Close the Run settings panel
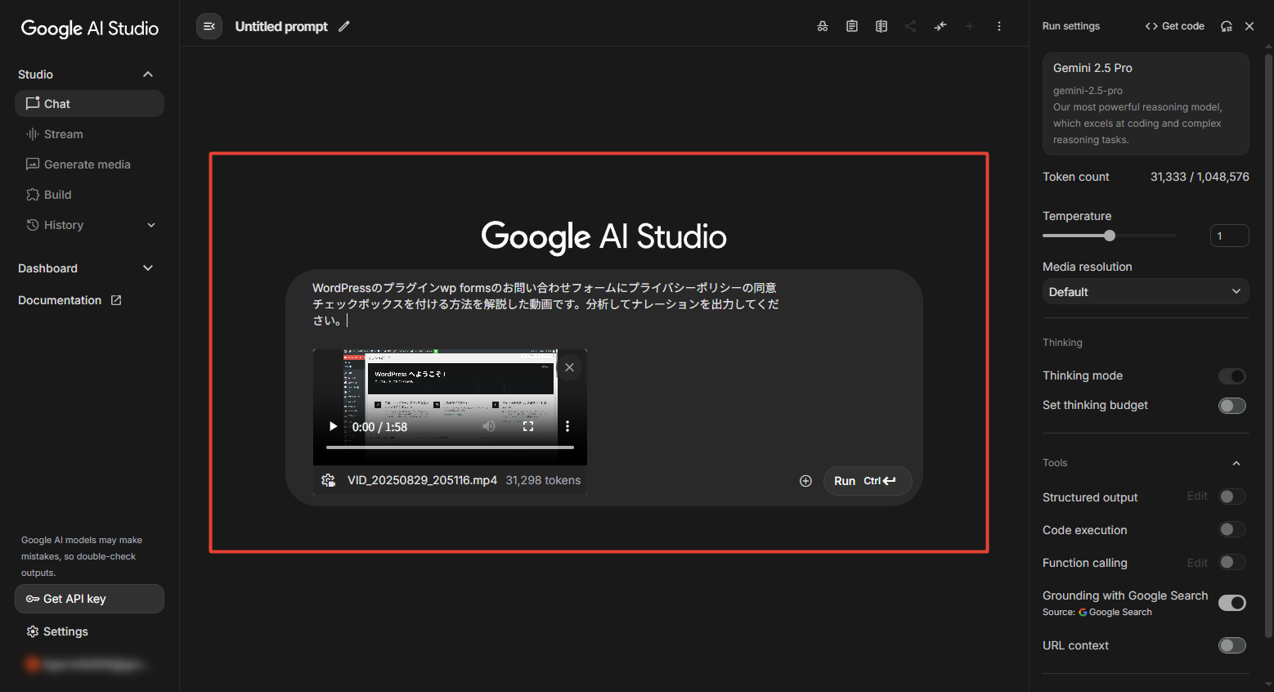Screen dimensions: 1274x692 (x=1249, y=26)
